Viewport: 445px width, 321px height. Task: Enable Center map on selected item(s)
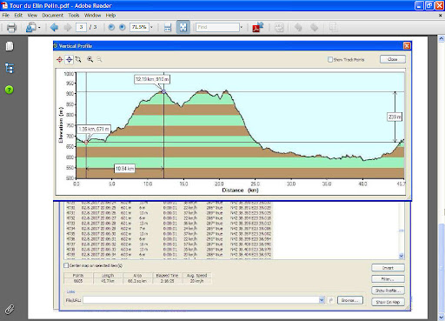point(66,265)
